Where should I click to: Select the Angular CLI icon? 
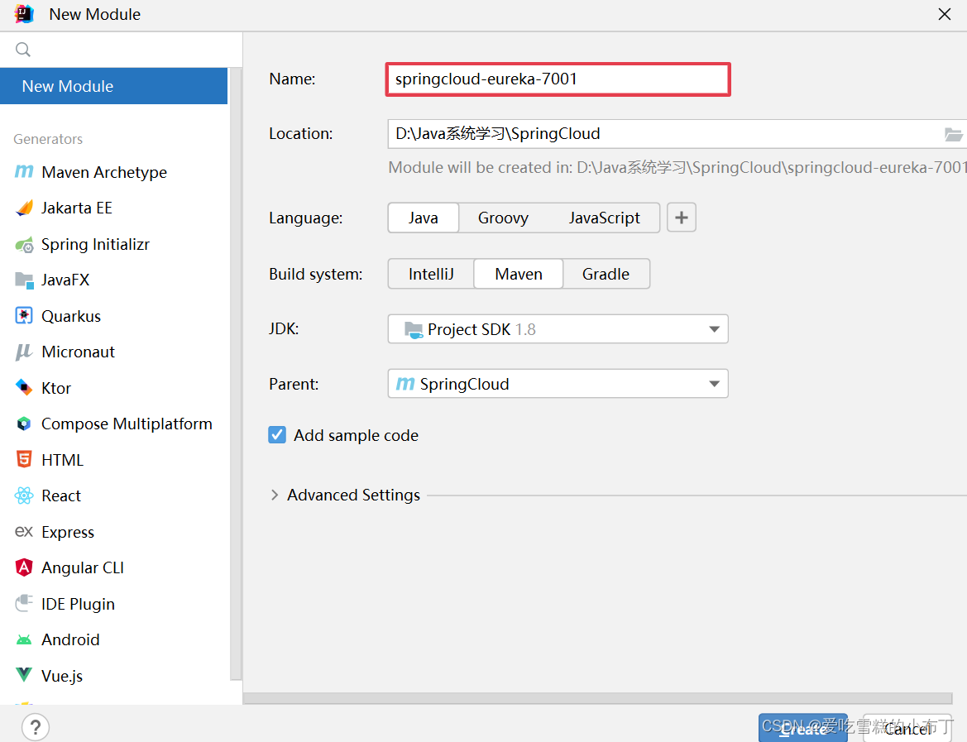click(24, 567)
